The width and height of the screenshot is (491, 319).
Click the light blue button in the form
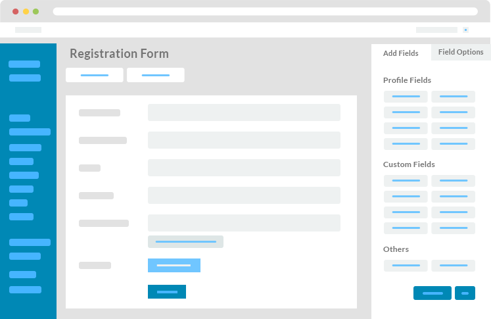(x=174, y=266)
